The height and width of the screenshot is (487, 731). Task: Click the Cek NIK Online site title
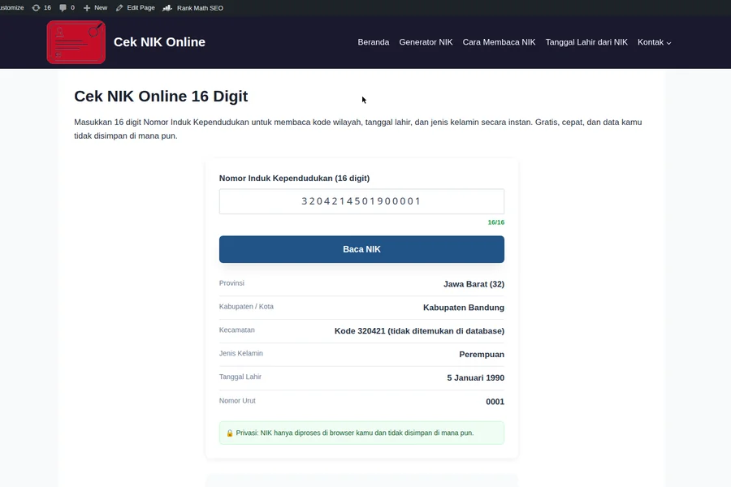click(159, 42)
